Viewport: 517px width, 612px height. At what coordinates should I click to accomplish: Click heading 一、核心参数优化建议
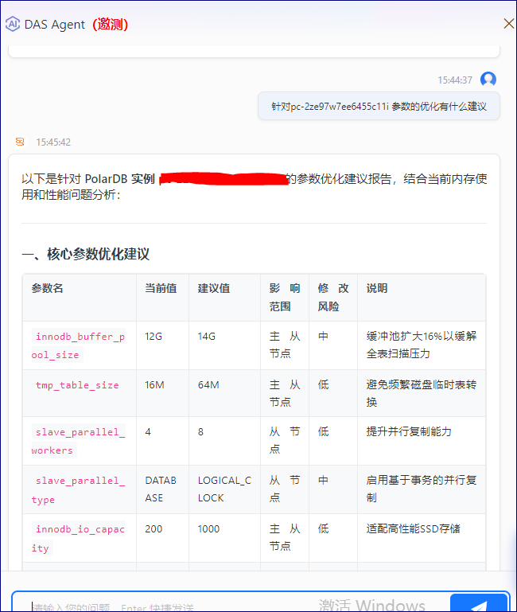(85, 254)
